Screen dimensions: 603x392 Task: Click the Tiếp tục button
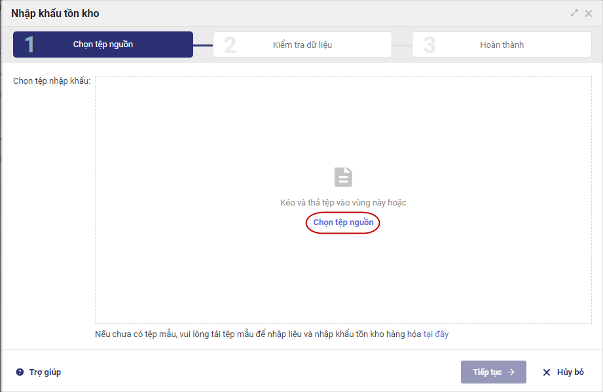pos(494,372)
